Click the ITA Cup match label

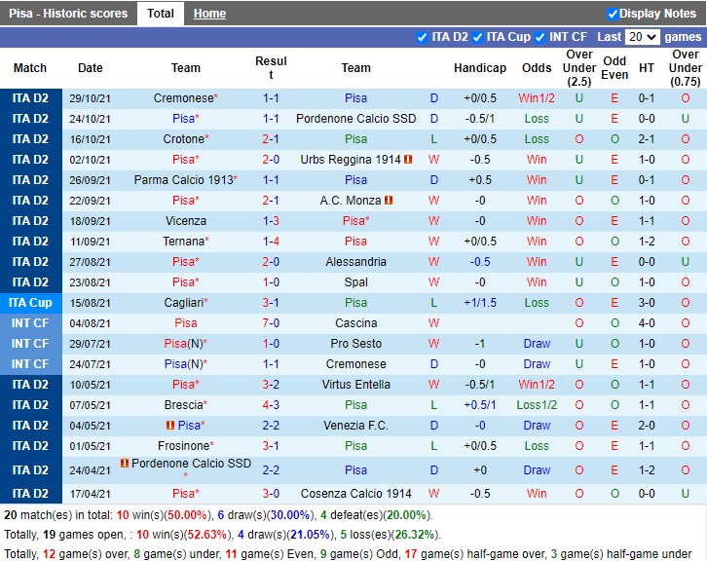30,303
